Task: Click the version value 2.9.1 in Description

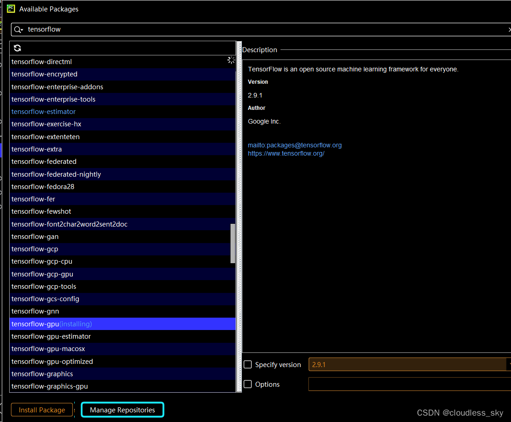Action: 255,95
